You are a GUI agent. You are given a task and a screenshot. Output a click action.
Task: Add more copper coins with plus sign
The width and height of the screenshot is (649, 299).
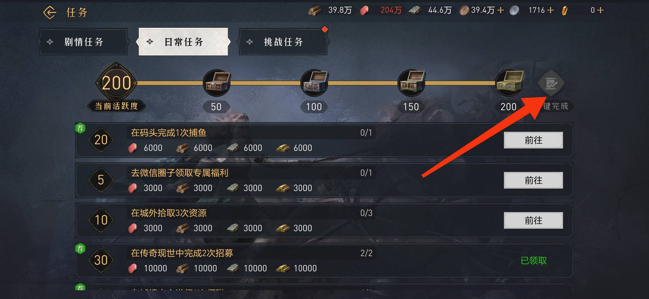coord(501,10)
